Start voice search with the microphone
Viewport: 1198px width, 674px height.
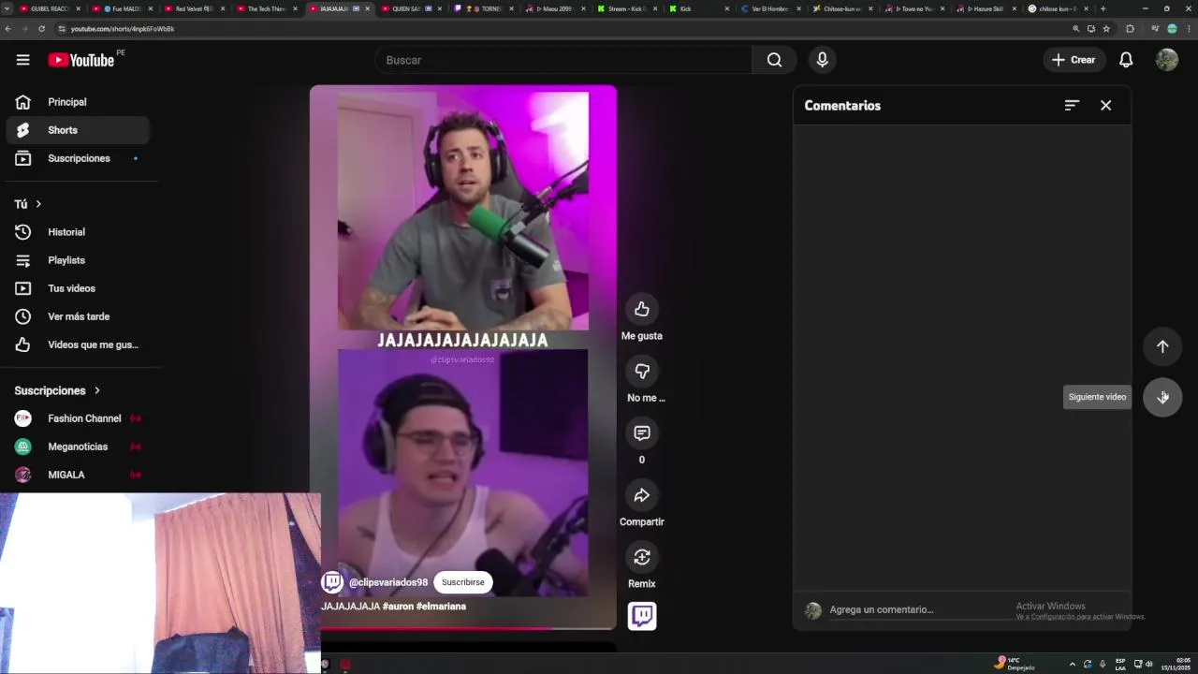[822, 60]
